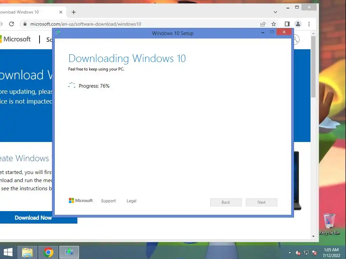Click the Microsoft logo on the webpage
The height and width of the screenshot is (259, 346).
(x=15, y=39)
